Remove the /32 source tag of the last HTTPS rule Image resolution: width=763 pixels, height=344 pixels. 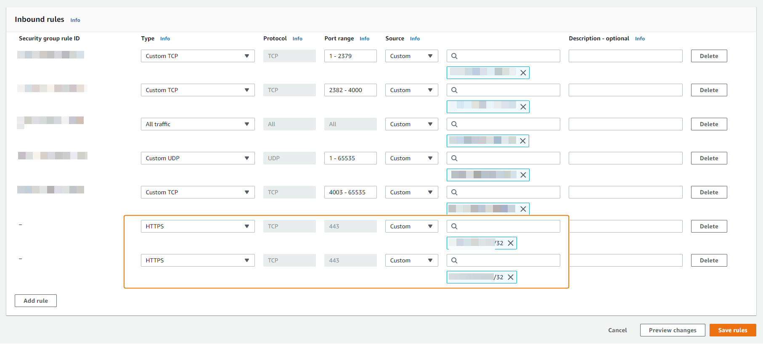[x=510, y=277]
